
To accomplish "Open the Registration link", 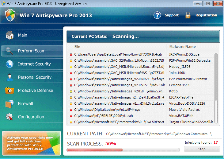I will coord(206,15).
